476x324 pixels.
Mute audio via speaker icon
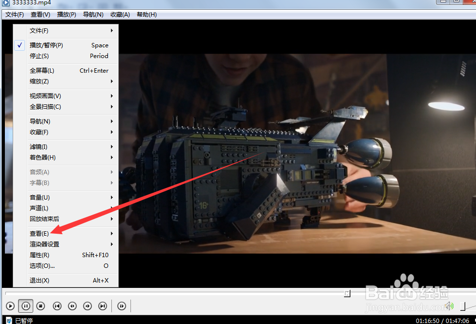449,306
